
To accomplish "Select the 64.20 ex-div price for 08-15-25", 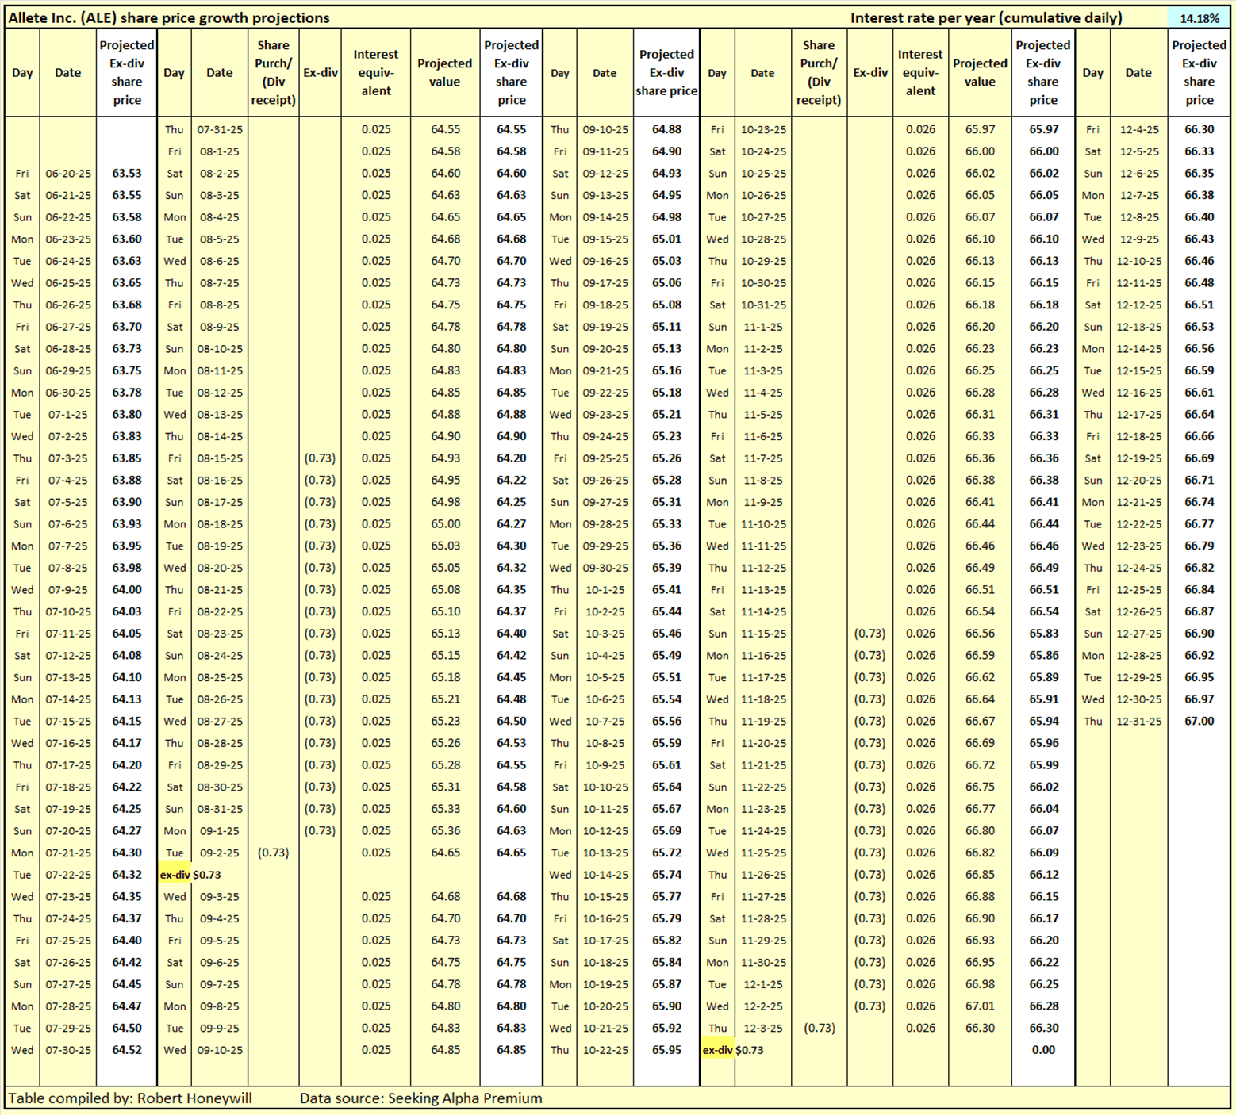I will coord(511,458).
